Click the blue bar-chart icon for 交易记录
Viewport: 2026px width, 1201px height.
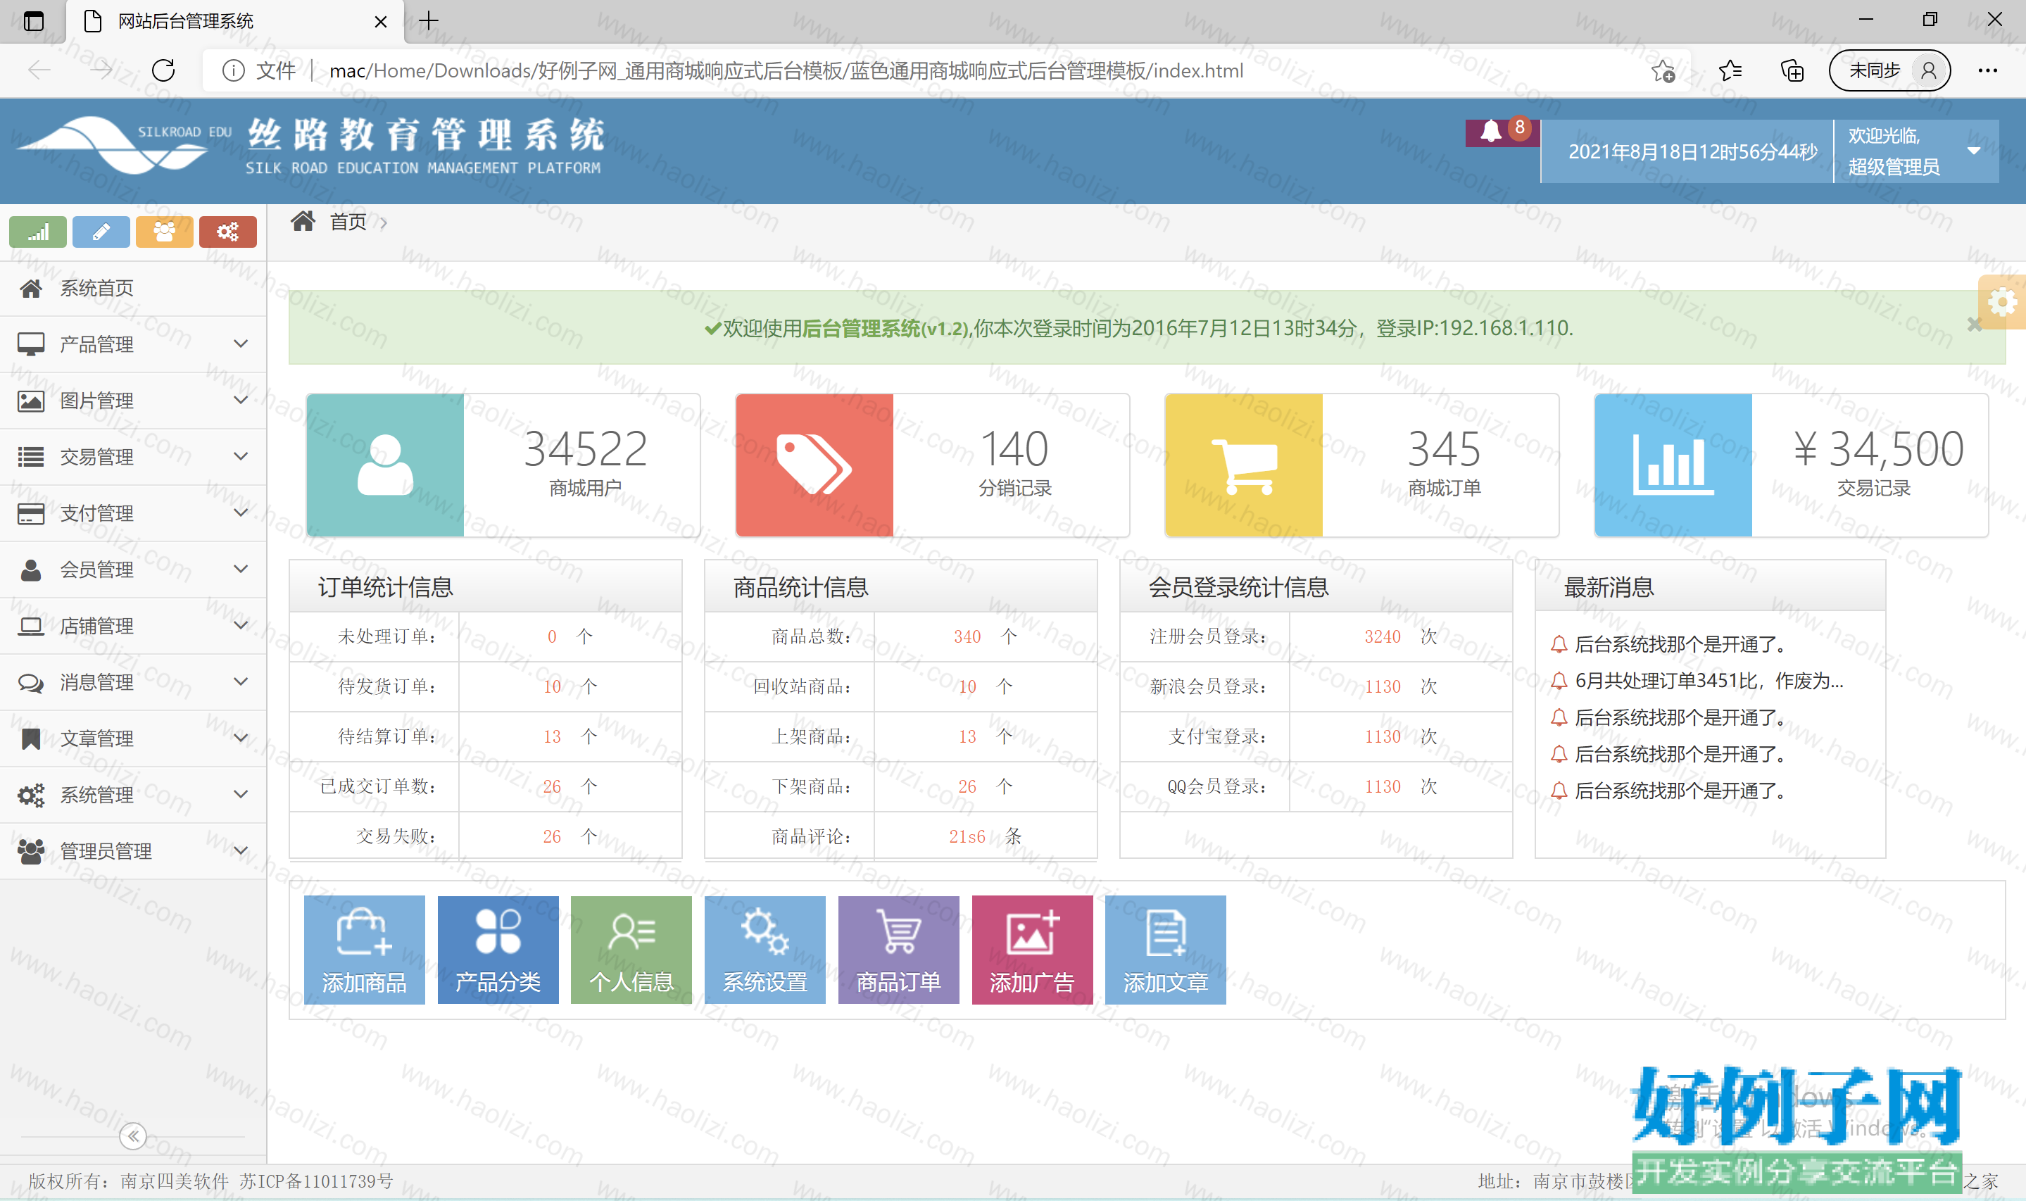click(1674, 465)
